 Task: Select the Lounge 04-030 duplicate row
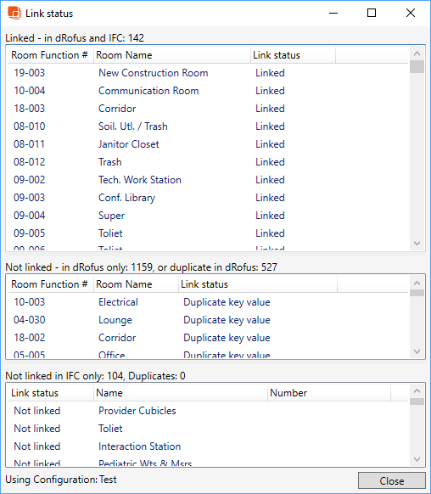[209, 320]
